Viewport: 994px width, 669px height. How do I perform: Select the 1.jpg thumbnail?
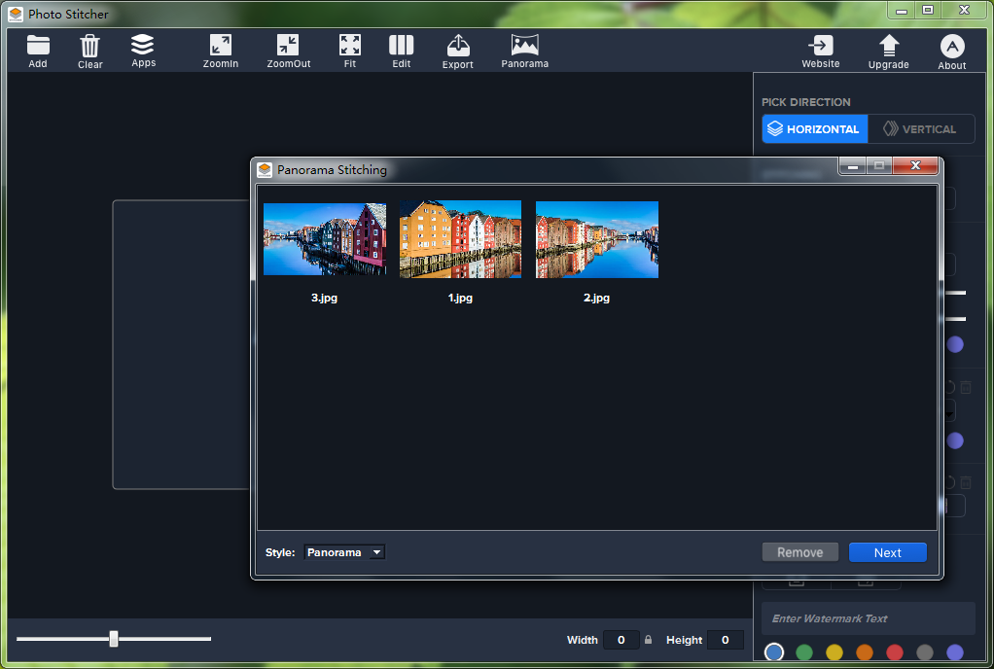point(460,240)
